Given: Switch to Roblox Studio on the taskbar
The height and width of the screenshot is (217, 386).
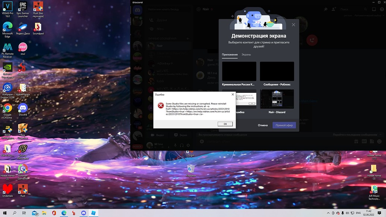Looking at the screenshot, I should (93, 213).
